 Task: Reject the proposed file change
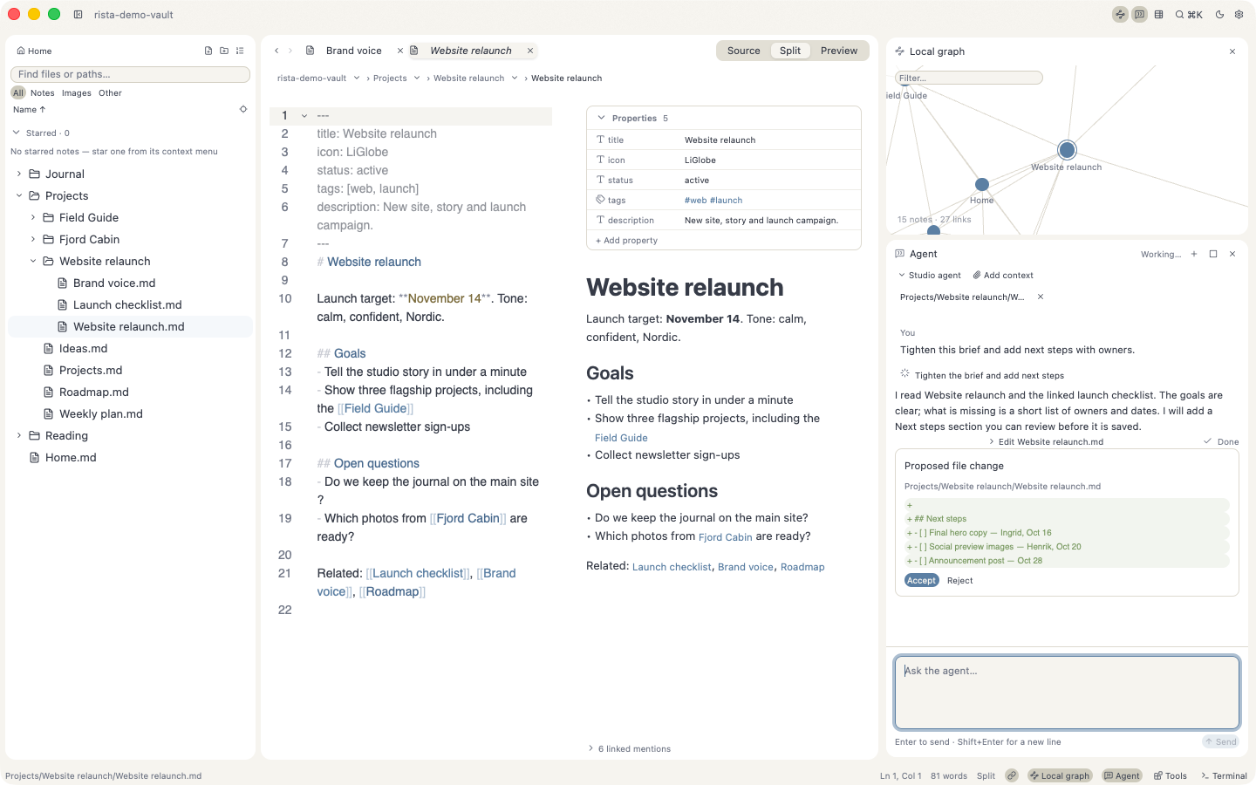pyautogui.click(x=959, y=580)
